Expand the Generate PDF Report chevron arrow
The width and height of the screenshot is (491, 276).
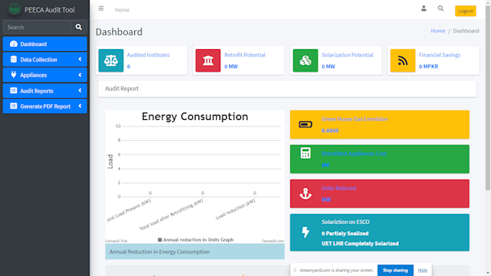click(x=80, y=106)
